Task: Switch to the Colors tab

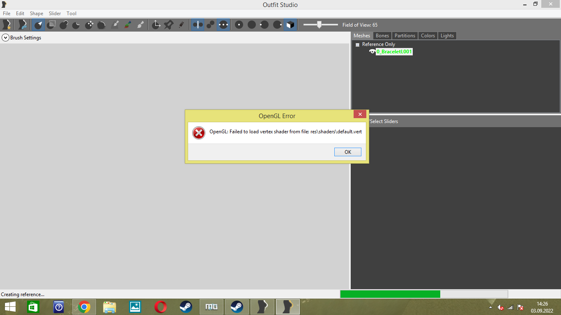Action: [x=428, y=36]
